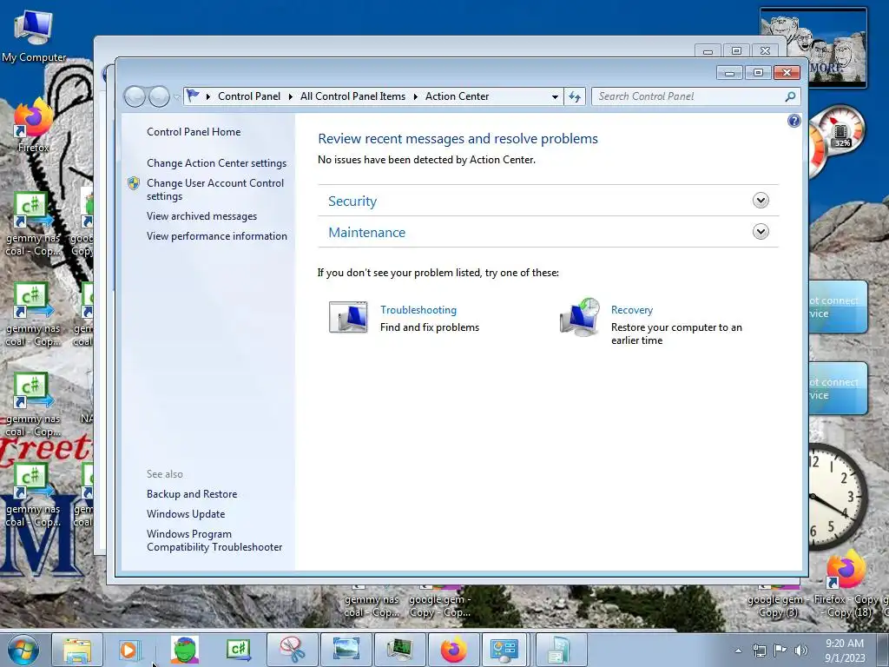
Task: Click the Action Center flag tray icon
Action: coord(780,650)
